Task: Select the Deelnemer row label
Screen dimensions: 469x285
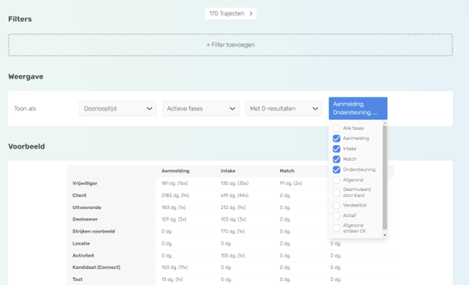Action: [85, 219]
